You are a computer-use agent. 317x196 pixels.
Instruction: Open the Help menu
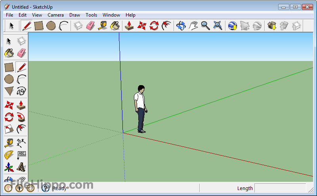(130, 15)
